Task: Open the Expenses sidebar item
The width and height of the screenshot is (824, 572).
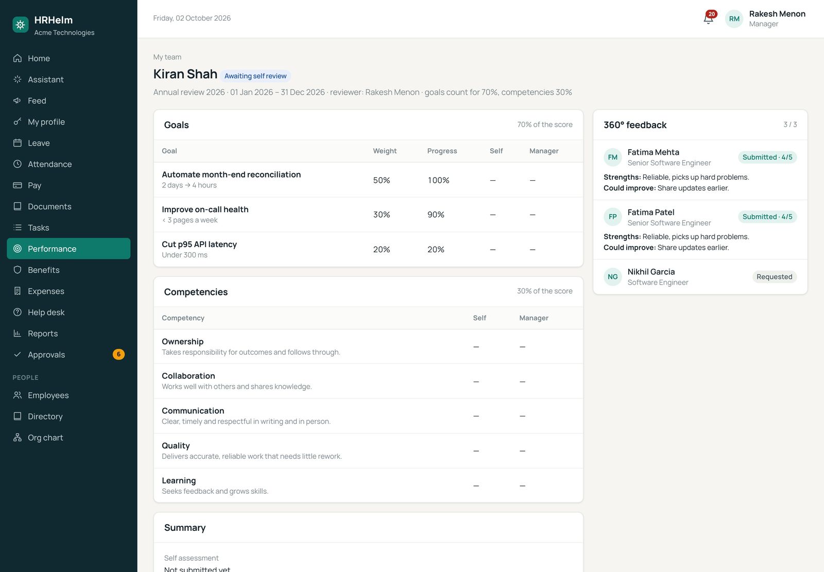Action: pyautogui.click(x=68, y=291)
